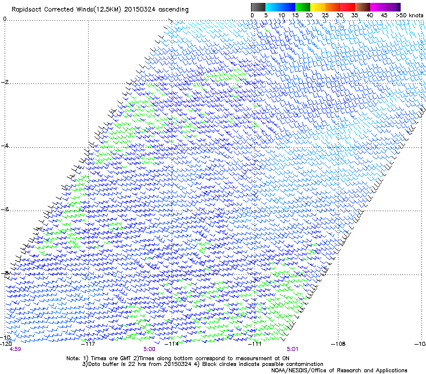
Task: Click the '-108' longitude axis label
Action: coord(338,344)
